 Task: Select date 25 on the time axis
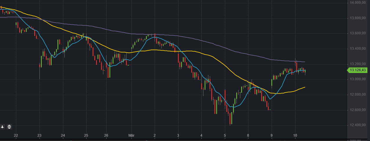click(x=86, y=135)
